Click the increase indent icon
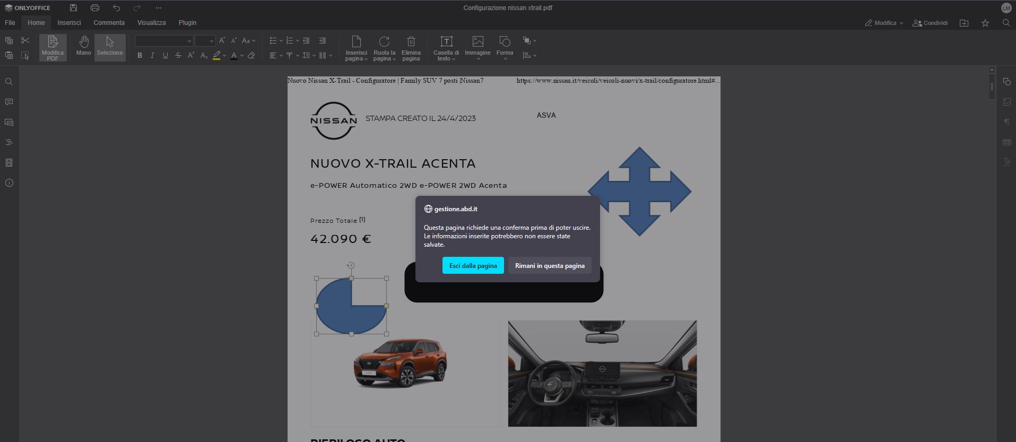 point(323,40)
